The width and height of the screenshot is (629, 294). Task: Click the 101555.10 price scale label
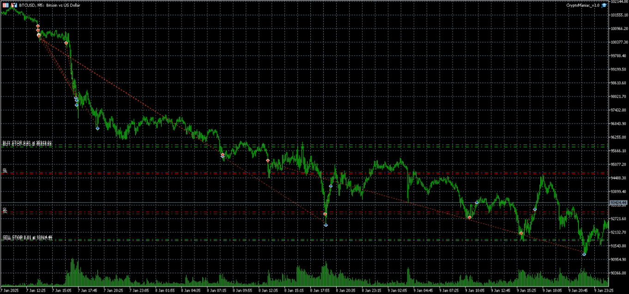click(x=618, y=15)
